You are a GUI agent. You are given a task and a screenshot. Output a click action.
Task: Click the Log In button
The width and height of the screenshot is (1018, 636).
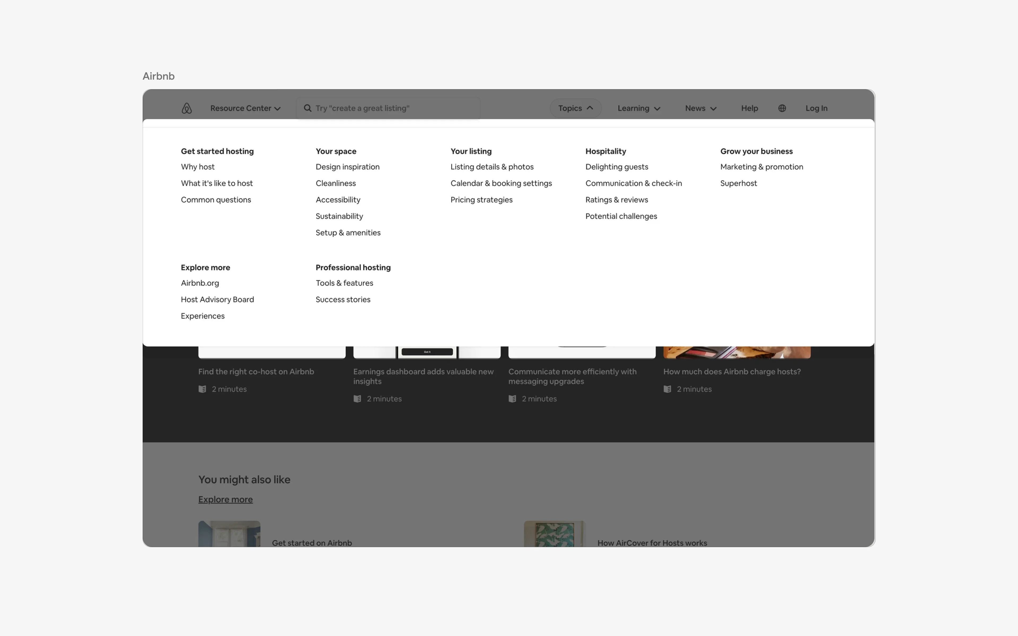(817, 108)
